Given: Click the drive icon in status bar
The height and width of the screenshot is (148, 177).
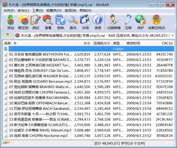Looking at the screenshot, I should [x=5, y=143].
